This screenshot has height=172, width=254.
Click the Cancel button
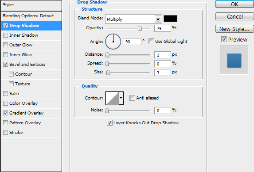[234, 16]
